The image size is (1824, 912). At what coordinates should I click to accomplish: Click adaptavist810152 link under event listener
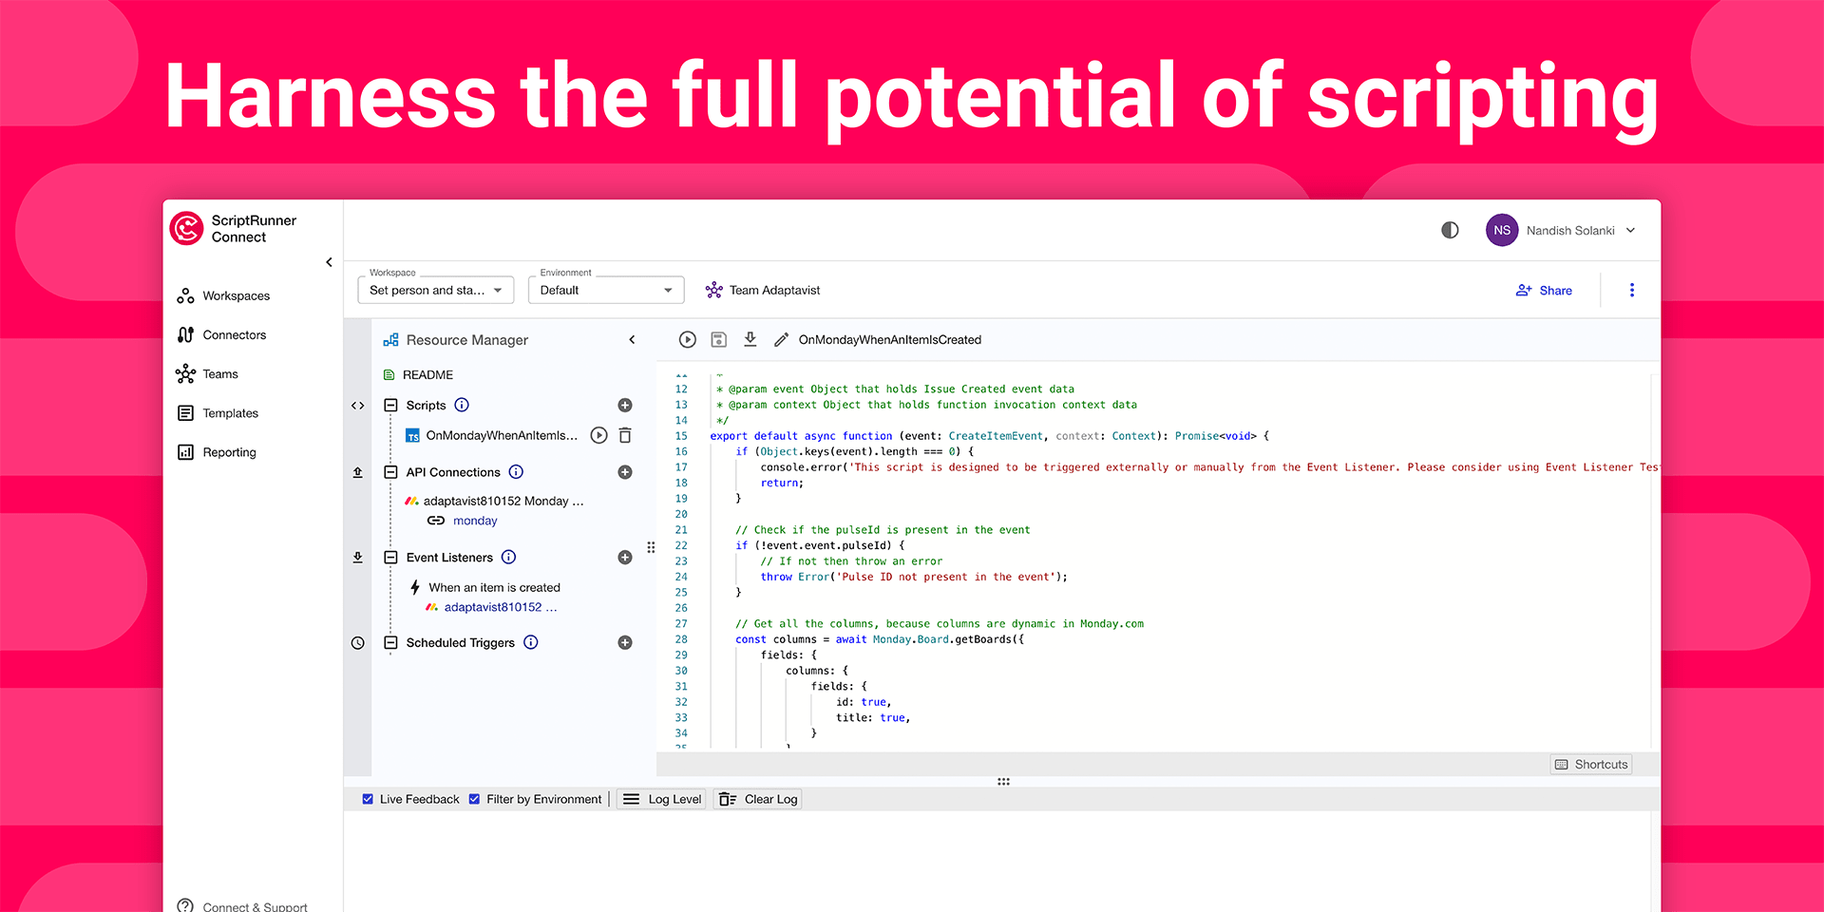pos(500,607)
